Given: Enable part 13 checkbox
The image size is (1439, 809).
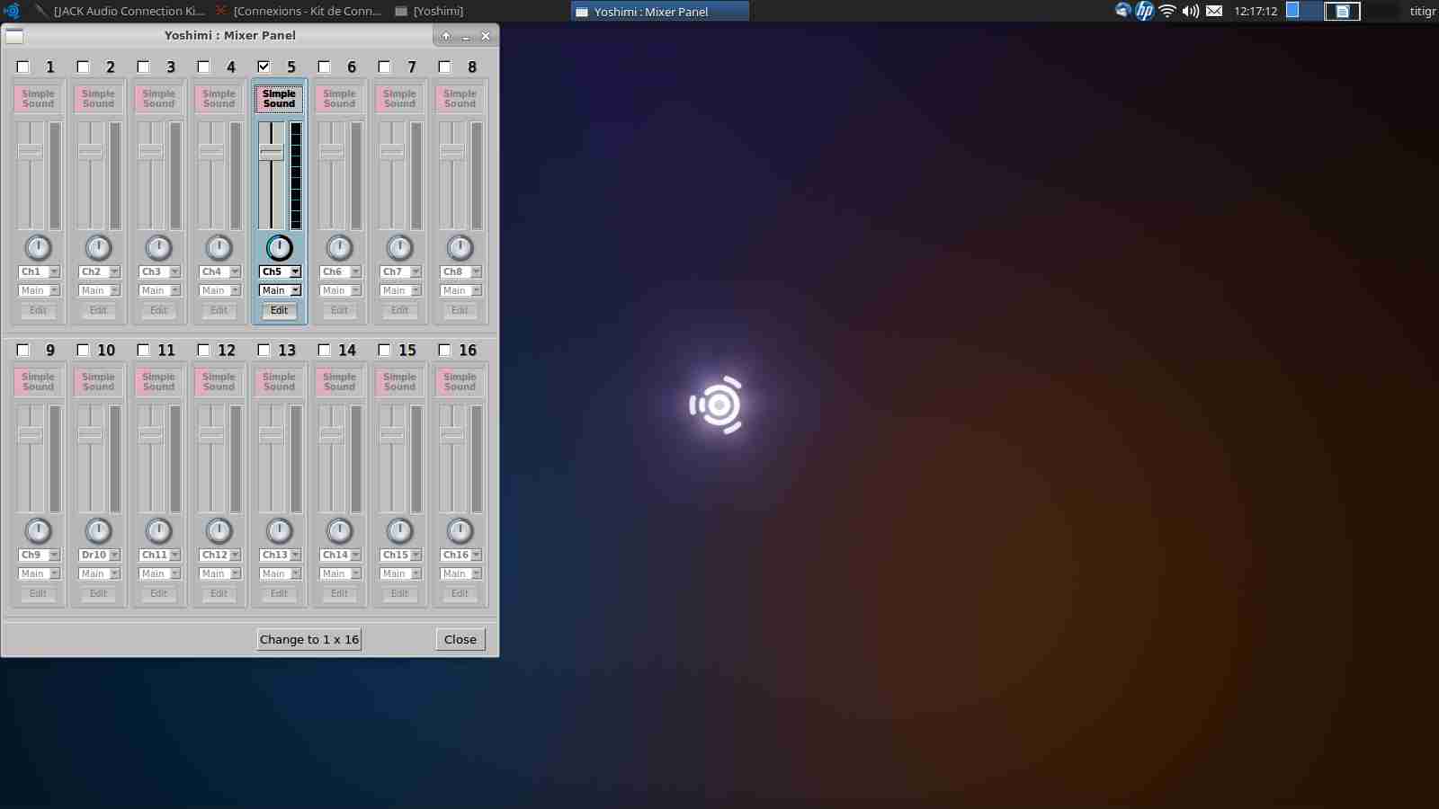Looking at the screenshot, I should [x=264, y=350].
